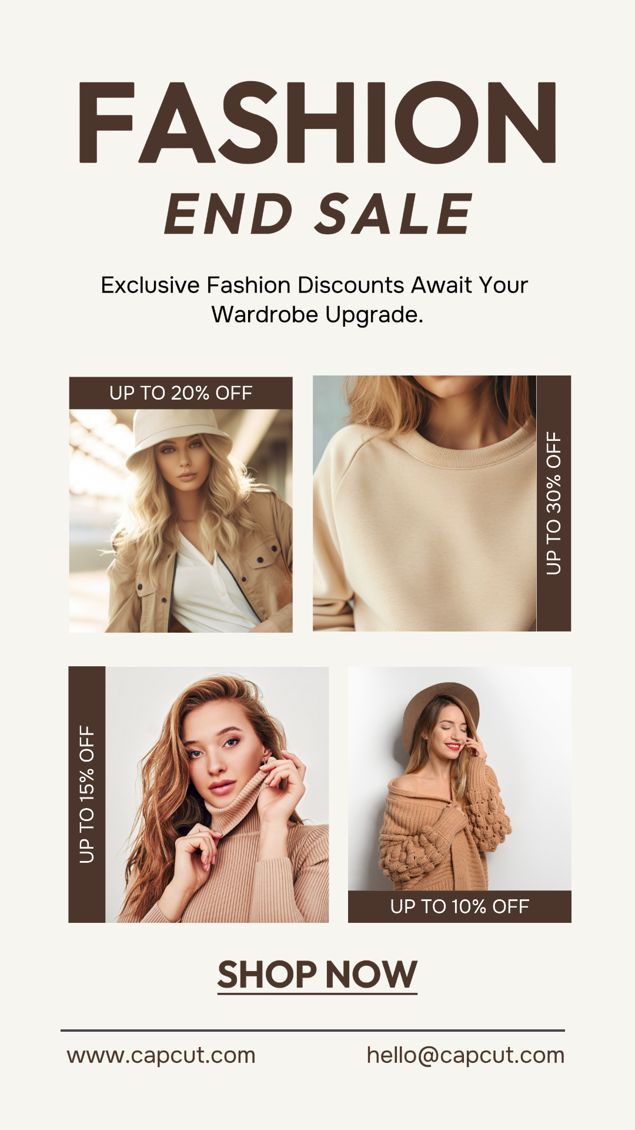Click the UP TO 10% OFF banner

point(460,906)
